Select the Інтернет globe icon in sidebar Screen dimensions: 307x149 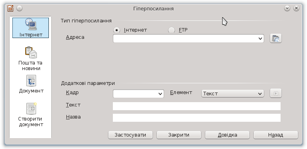tap(31, 24)
